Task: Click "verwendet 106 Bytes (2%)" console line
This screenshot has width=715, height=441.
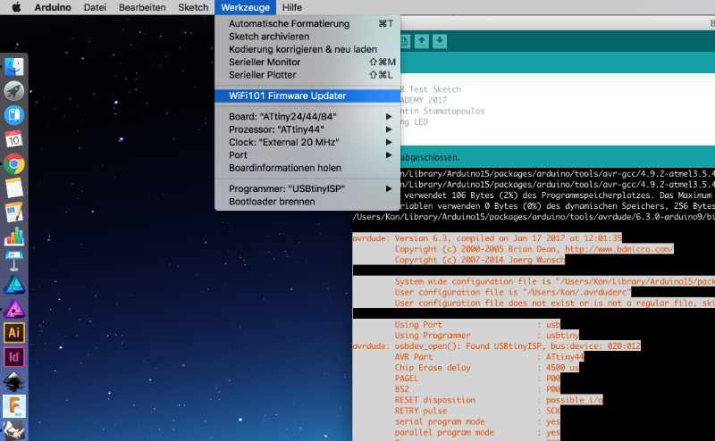Action: (557, 195)
